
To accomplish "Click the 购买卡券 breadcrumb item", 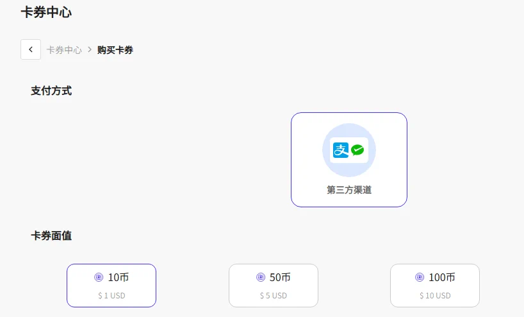I will pyautogui.click(x=115, y=49).
